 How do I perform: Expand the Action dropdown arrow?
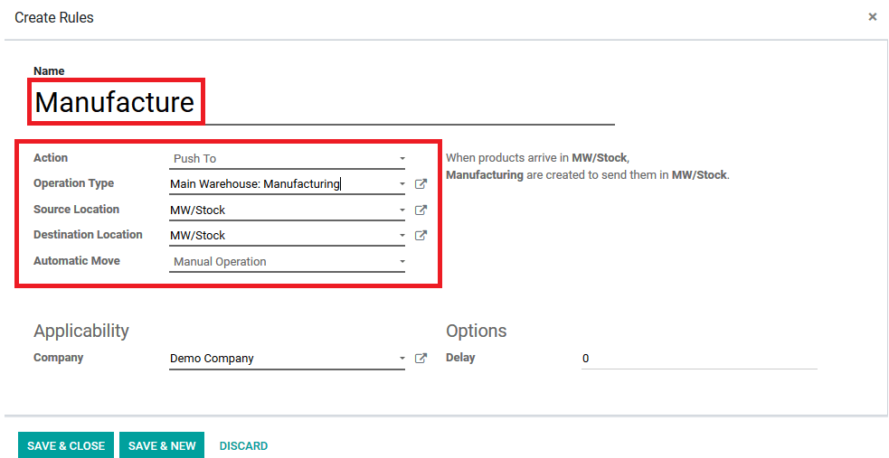(x=402, y=158)
